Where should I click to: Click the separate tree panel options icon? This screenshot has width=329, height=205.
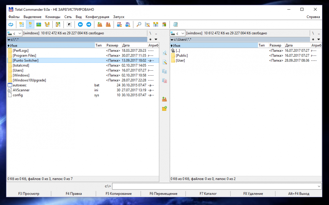coord(58,25)
